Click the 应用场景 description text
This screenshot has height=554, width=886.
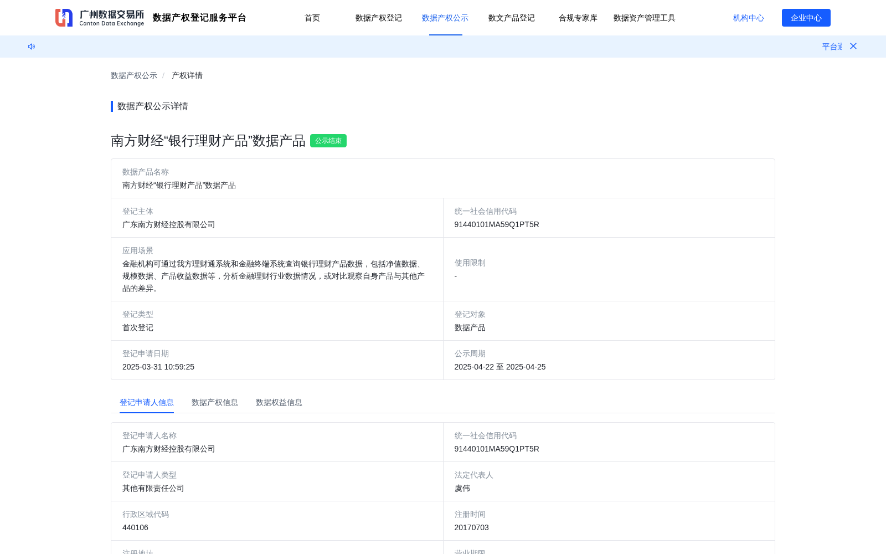pos(274,276)
